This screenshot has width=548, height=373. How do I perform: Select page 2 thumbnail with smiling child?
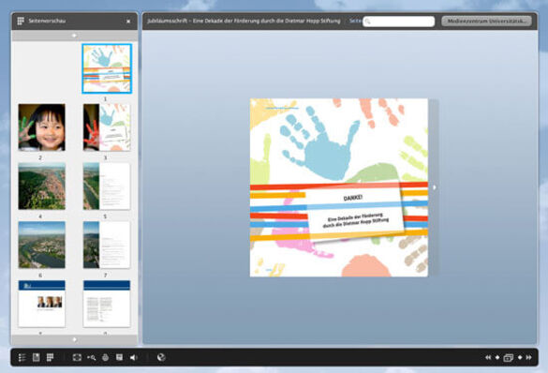(41, 127)
